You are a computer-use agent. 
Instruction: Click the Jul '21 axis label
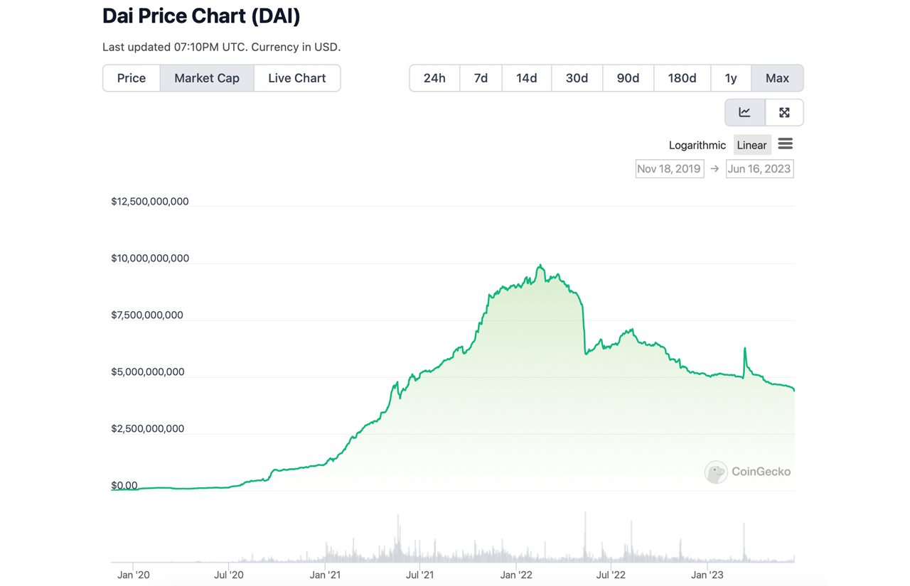tap(420, 575)
